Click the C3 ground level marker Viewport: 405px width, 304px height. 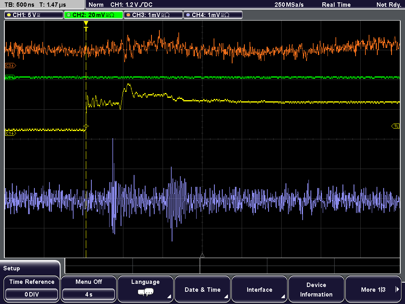11,66
